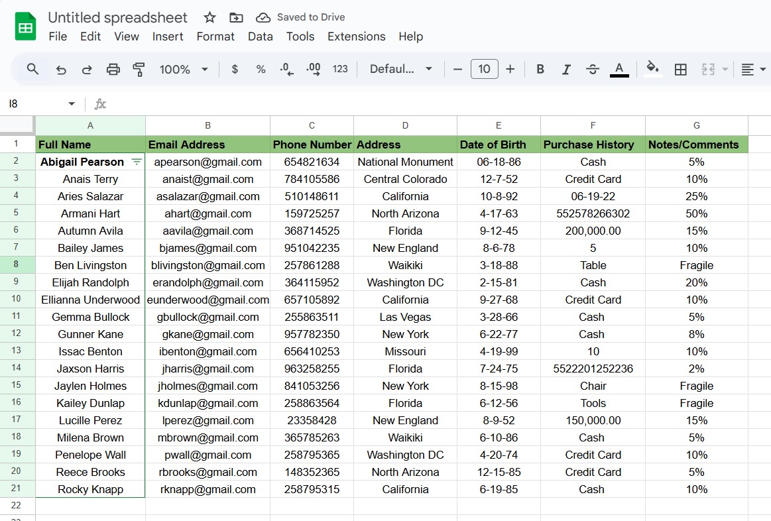Rename the Untitled spreadsheet title

(x=117, y=18)
